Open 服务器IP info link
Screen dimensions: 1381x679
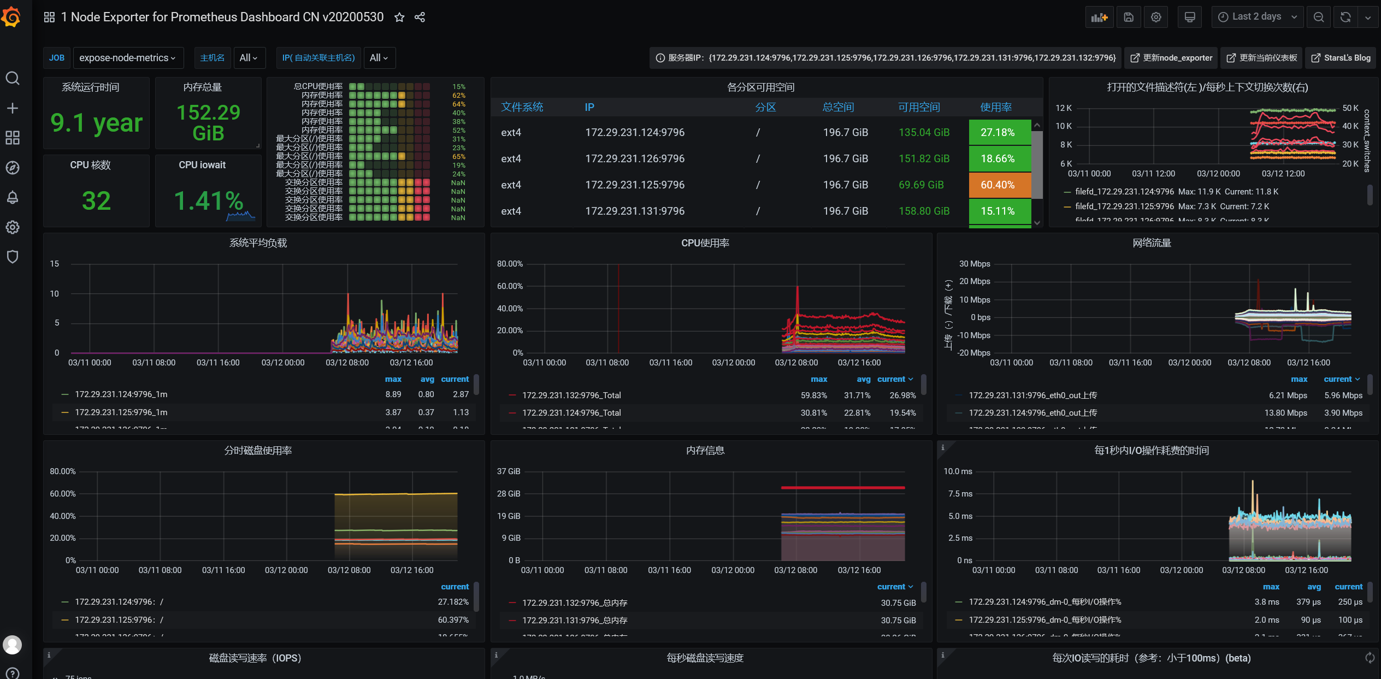point(885,58)
